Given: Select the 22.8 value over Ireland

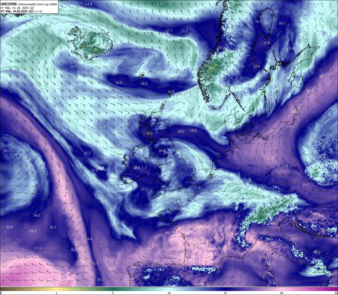Looking at the screenshot, I should [x=137, y=168].
